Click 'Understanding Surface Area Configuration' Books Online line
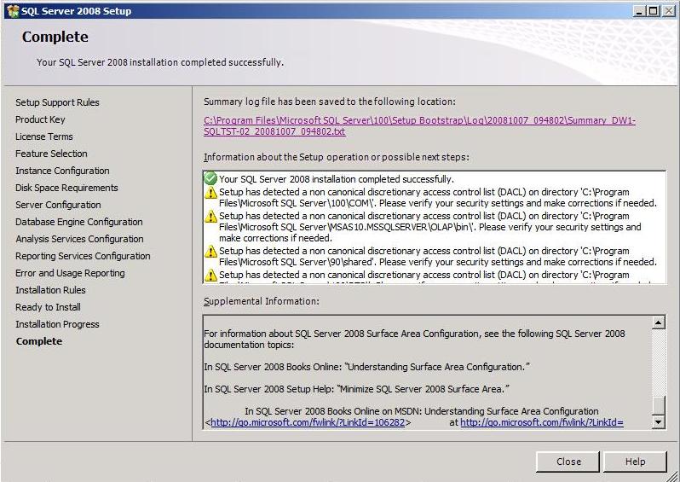This screenshot has width=680, height=482. (x=367, y=367)
